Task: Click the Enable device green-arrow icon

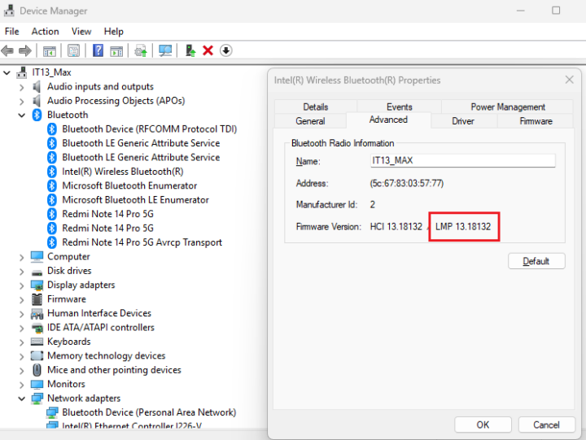Action: pyautogui.click(x=190, y=50)
